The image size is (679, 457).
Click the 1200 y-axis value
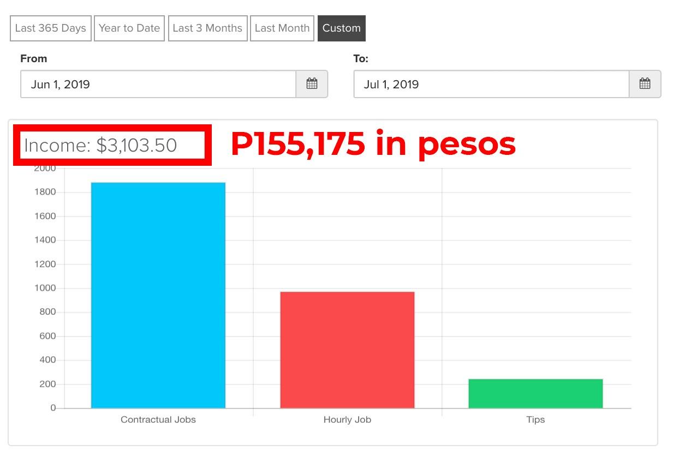[x=46, y=264]
